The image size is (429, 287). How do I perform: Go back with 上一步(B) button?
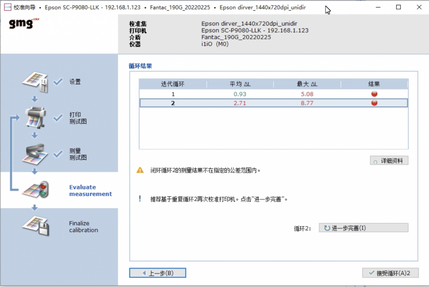158,273
